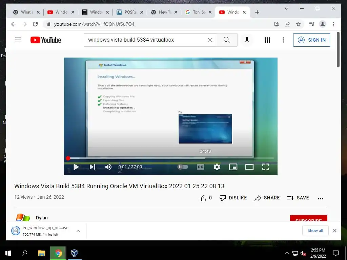Click muted volume tray icon
Image resolution: width=347 pixels, height=260 pixels.
(303, 253)
